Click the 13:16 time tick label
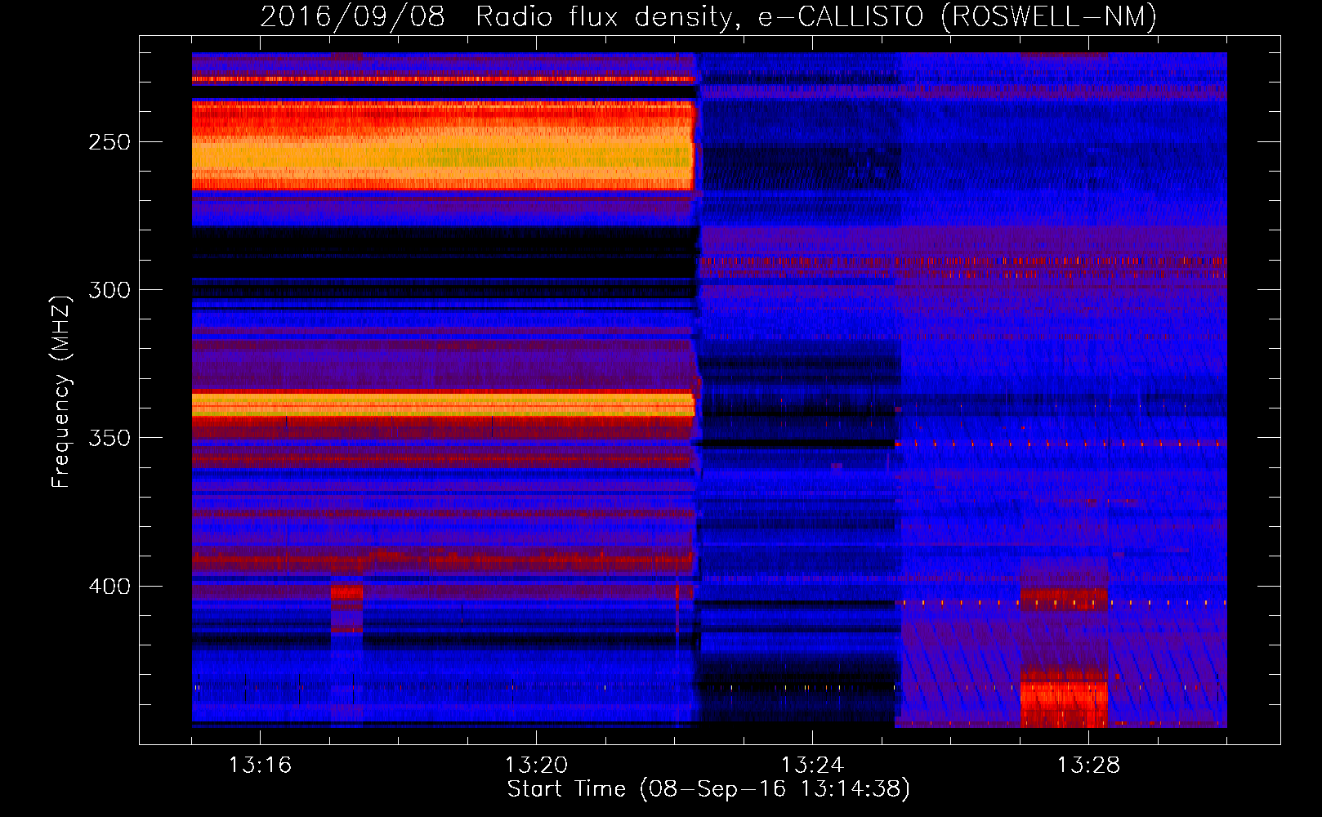The image size is (1322, 817). coord(260,766)
